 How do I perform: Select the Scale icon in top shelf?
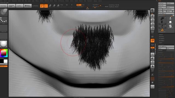54,6
